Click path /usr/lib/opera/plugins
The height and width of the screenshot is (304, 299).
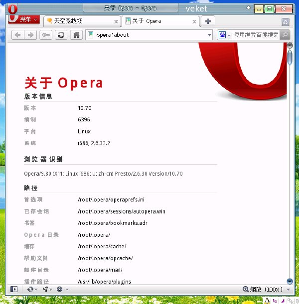click(105, 282)
